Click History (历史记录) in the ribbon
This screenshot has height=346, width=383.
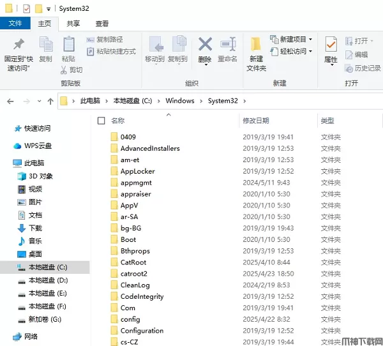click(x=363, y=68)
